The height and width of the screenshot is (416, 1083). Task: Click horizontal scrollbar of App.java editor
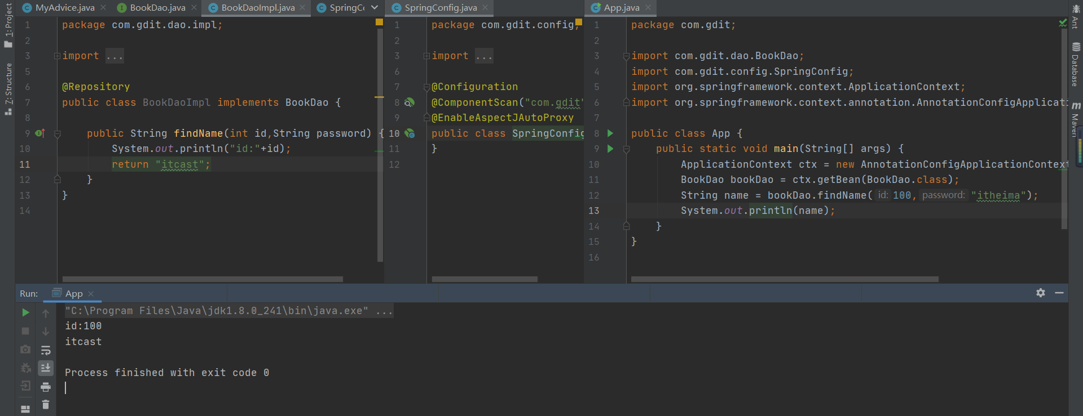click(x=785, y=279)
